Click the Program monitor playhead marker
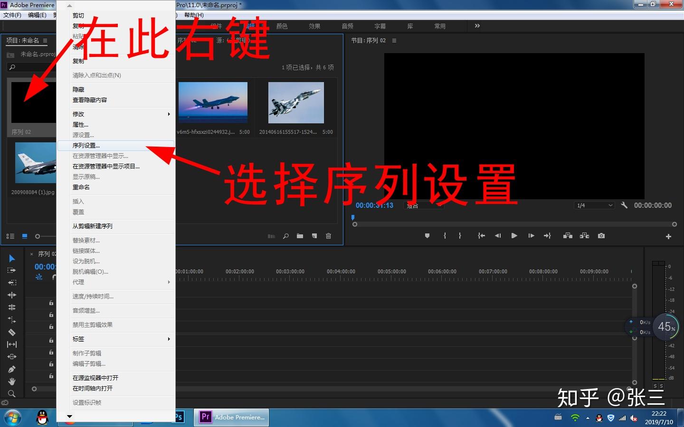The width and height of the screenshot is (684, 427). pos(353,217)
